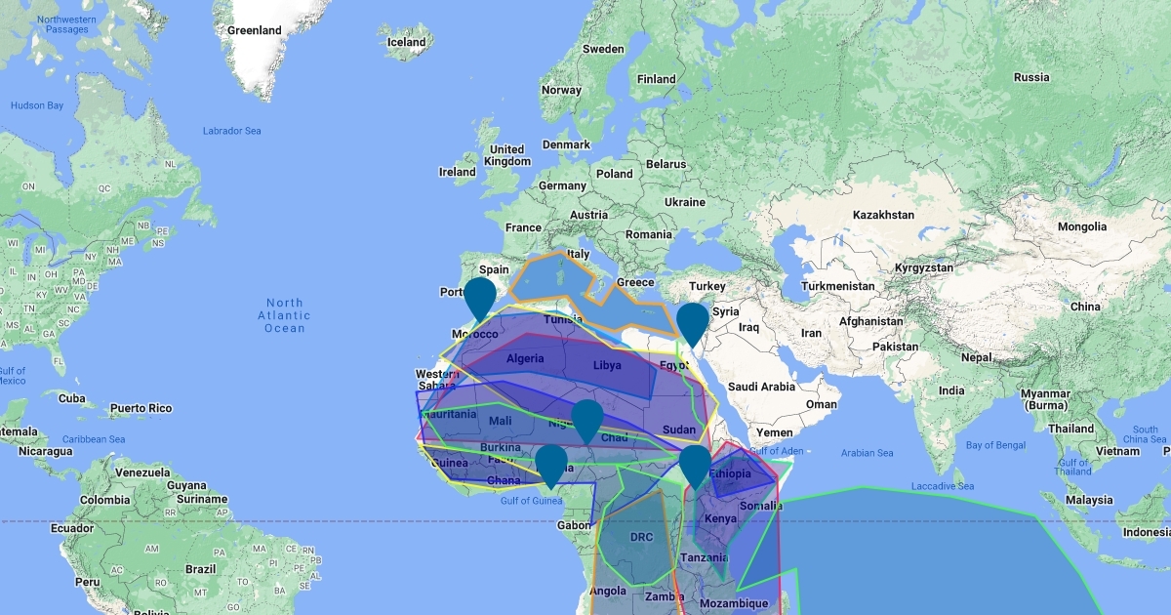
Task: Open the map pin above Chad
Action: 586,419
